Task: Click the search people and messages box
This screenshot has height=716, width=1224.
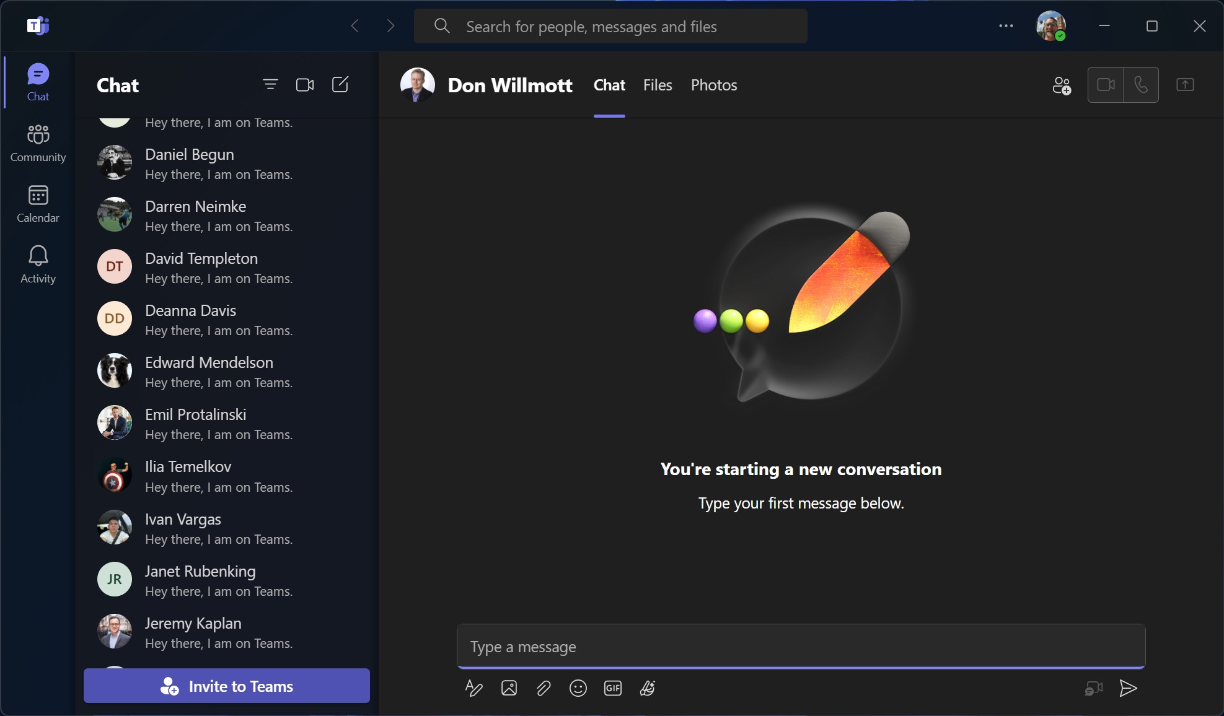Action: click(610, 27)
